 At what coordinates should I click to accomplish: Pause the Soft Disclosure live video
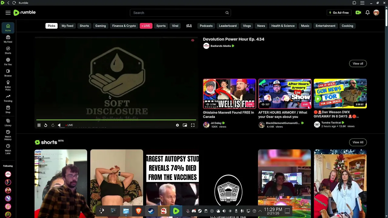click(x=39, y=125)
